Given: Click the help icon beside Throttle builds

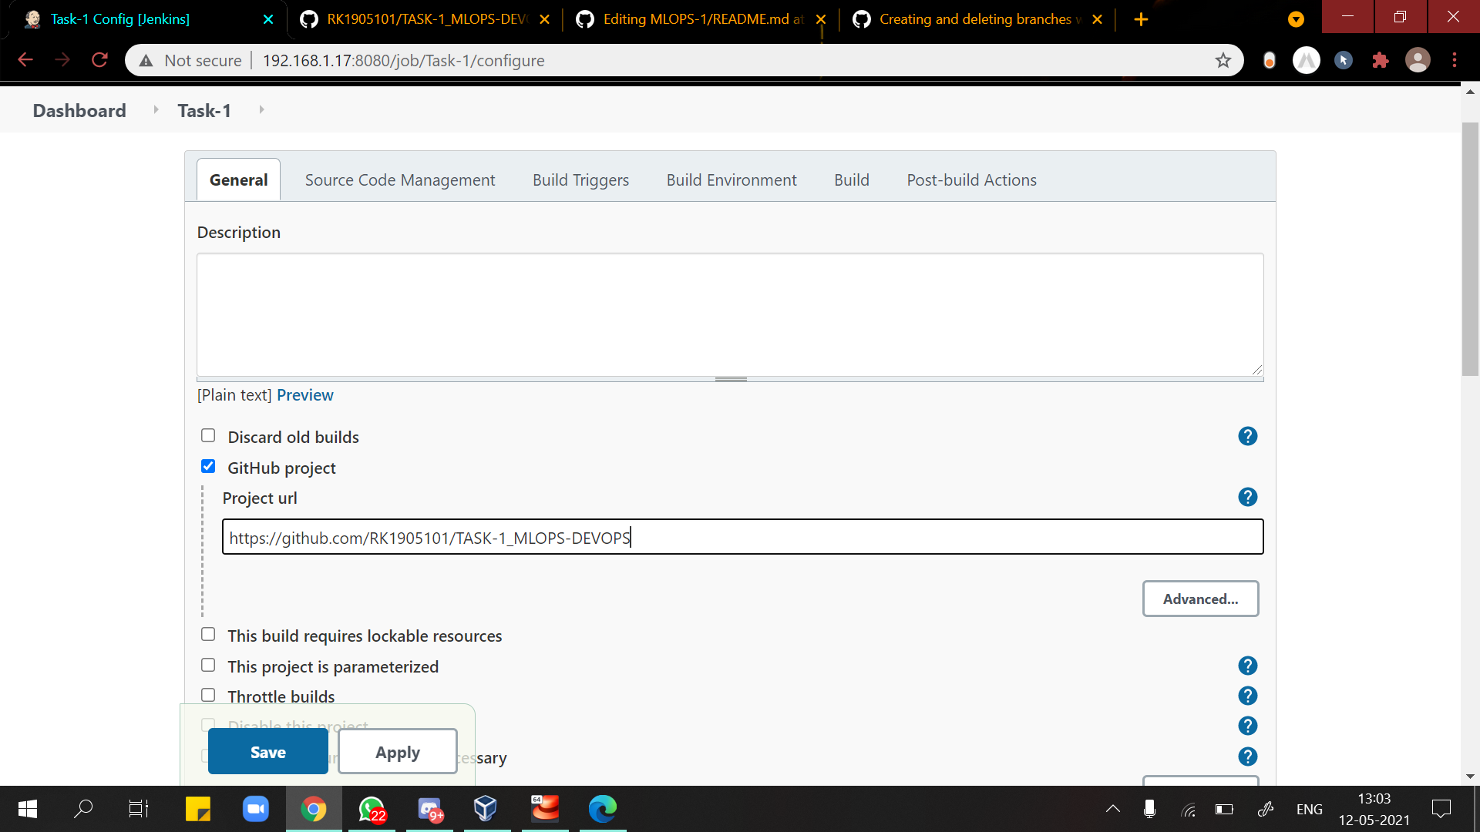Looking at the screenshot, I should point(1247,696).
